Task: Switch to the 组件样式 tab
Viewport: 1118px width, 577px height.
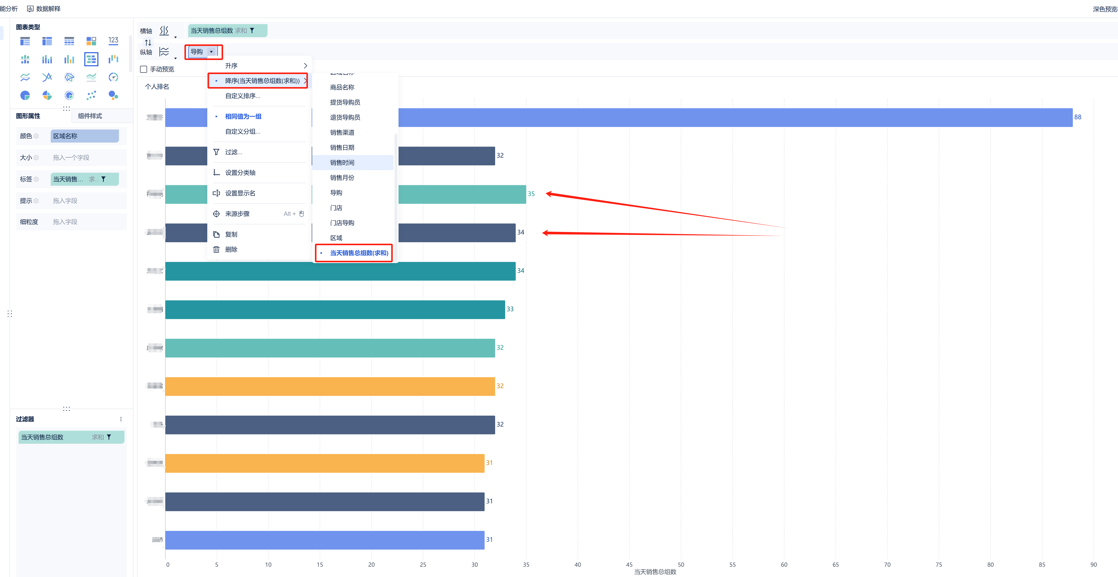Action: tap(90, 116)
